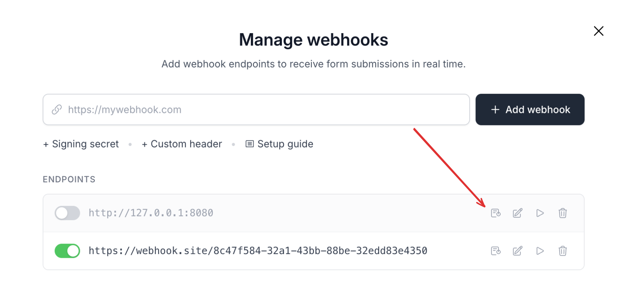Image resolution: width=621 pixels, height=292 pixels.
Task: Add a Custom header
Action: point(182,144)
